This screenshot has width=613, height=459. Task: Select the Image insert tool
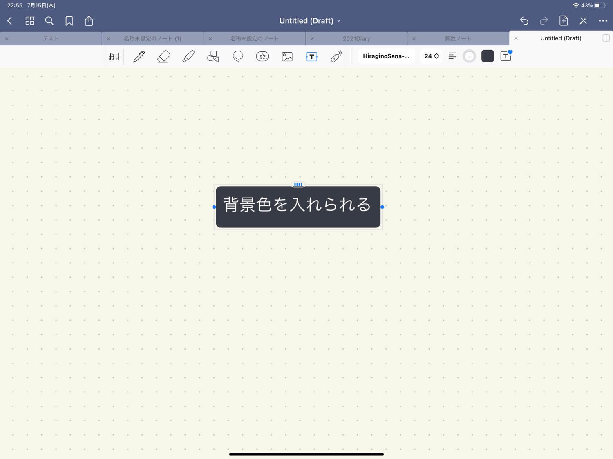pyautogui.click(x=287, y=56)
